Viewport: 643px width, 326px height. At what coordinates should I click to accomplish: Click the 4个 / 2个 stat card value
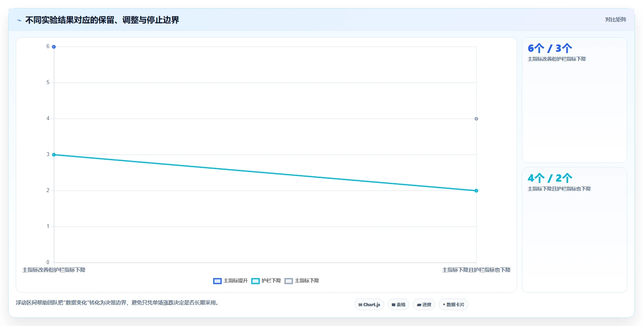[x=550, y=178]
